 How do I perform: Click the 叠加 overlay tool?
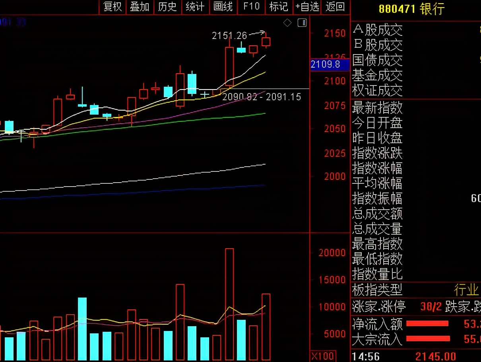coord(140,7)
